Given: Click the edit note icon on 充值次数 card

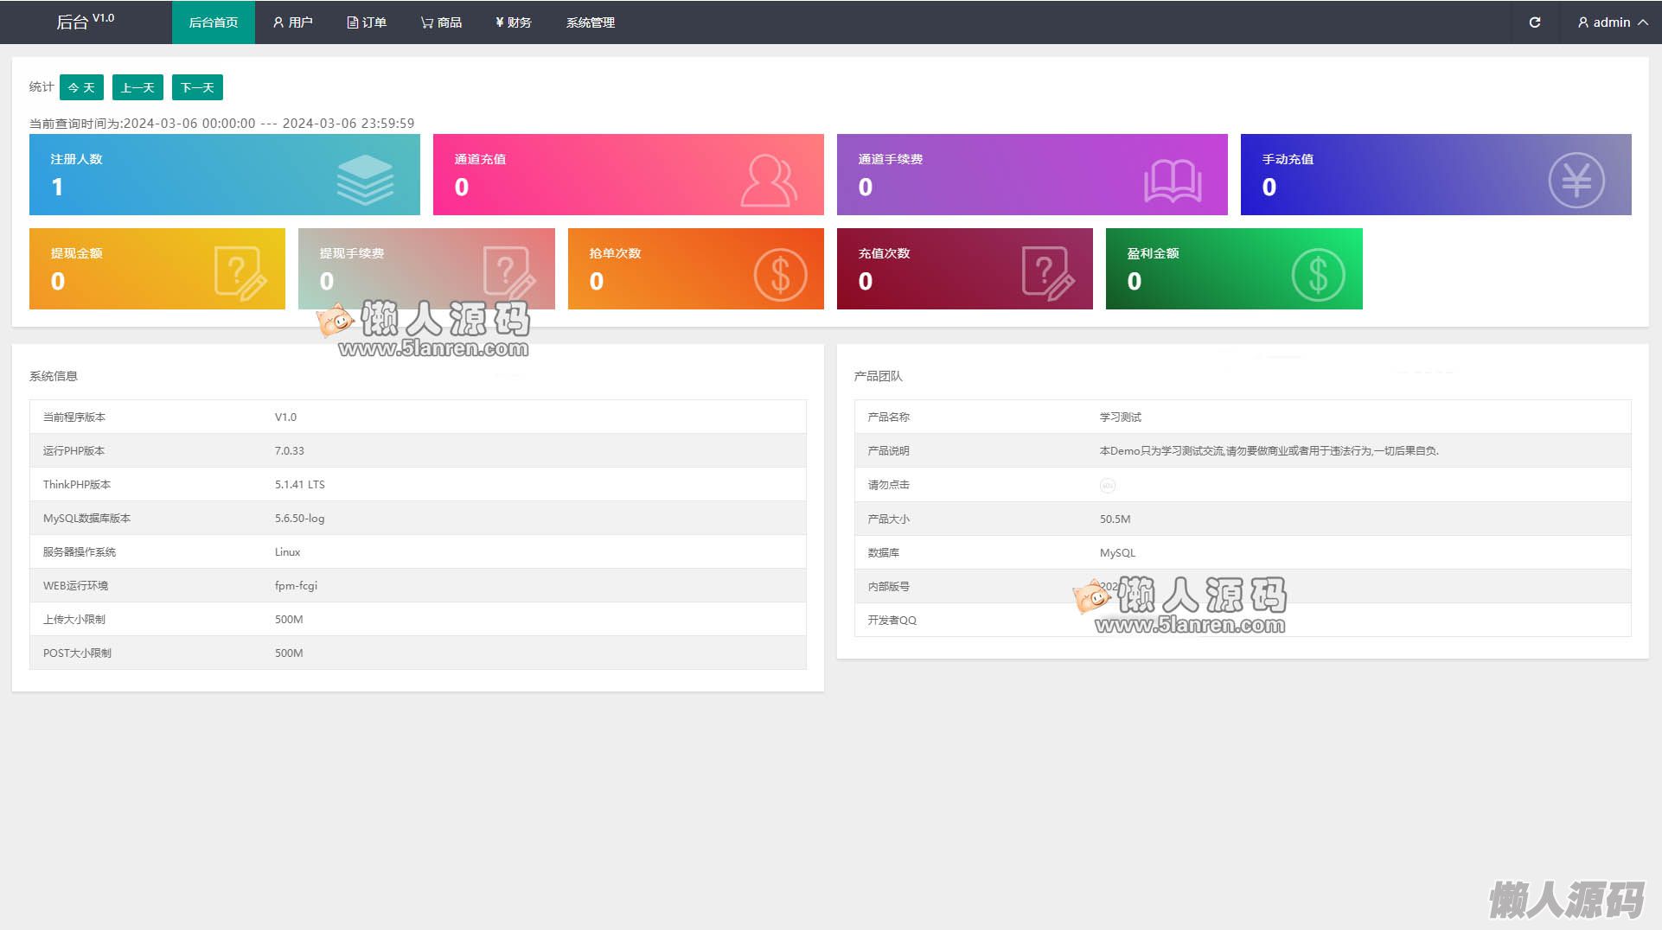Looking at the screenshot, I should [x=1047, y=273].
